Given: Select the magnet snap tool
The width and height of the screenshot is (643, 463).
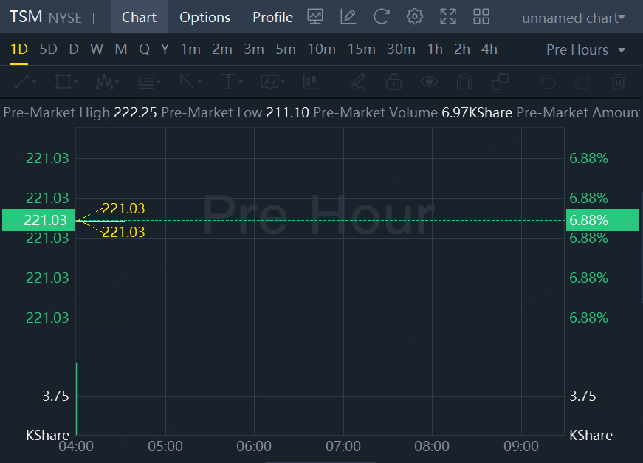Looking at the screenshot, I should click(464, 81).
